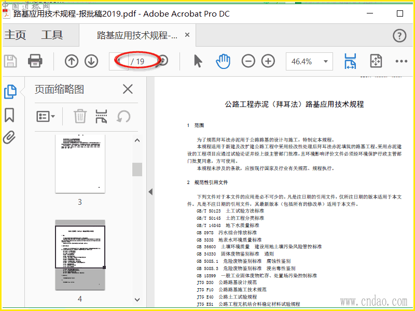The width and height of the screenshot is (415, 311).
Task: Collapse the navigation pane with left triangle
Action: (x=150, y=192)
